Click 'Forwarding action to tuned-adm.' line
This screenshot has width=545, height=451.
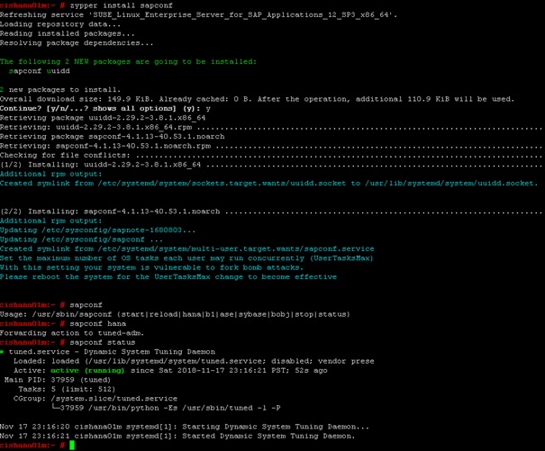point(72,333)
